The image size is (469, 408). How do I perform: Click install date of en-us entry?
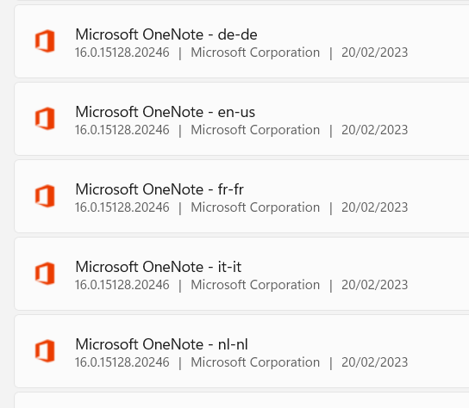(x=375, y=130)
